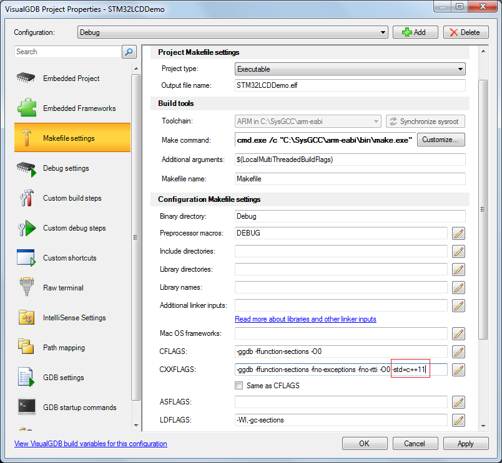Click the Search input field

pyautogui.click(x=68, y=52)
